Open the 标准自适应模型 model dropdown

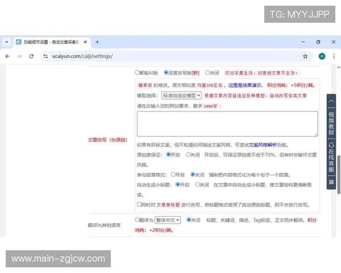pos(181,96)
